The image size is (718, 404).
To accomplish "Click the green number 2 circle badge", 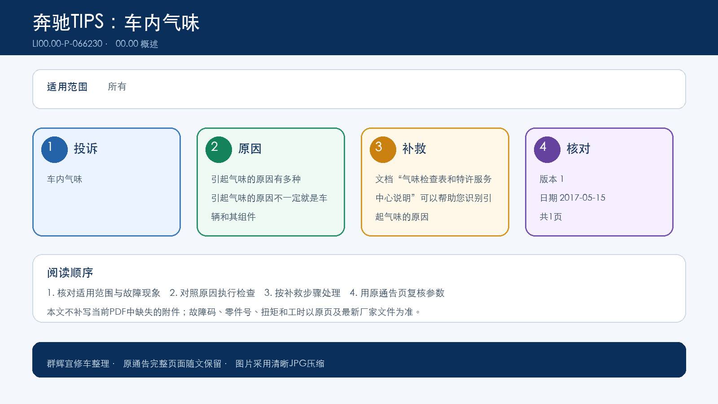I will tap(219, 149).
